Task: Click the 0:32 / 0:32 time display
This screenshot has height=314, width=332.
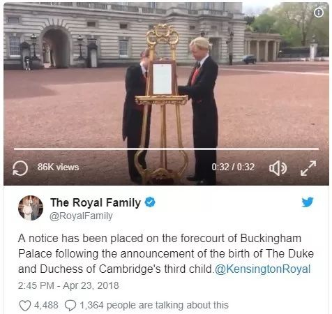Action: (233, 167)
